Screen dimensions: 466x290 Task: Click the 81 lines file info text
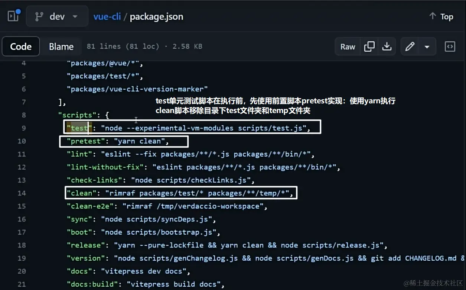pyautogui.click(x=144, y=46)
